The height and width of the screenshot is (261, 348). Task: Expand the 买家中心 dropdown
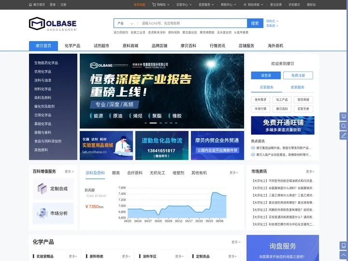click(190, 5)
